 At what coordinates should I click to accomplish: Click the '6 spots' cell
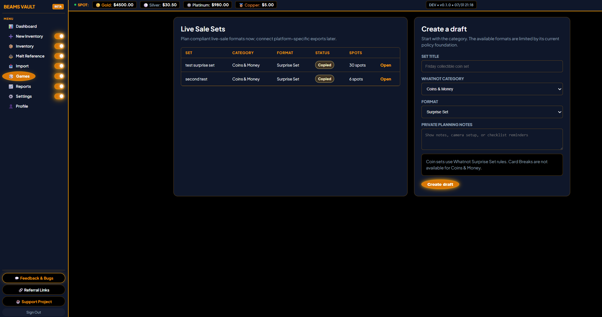click(356, 79)
